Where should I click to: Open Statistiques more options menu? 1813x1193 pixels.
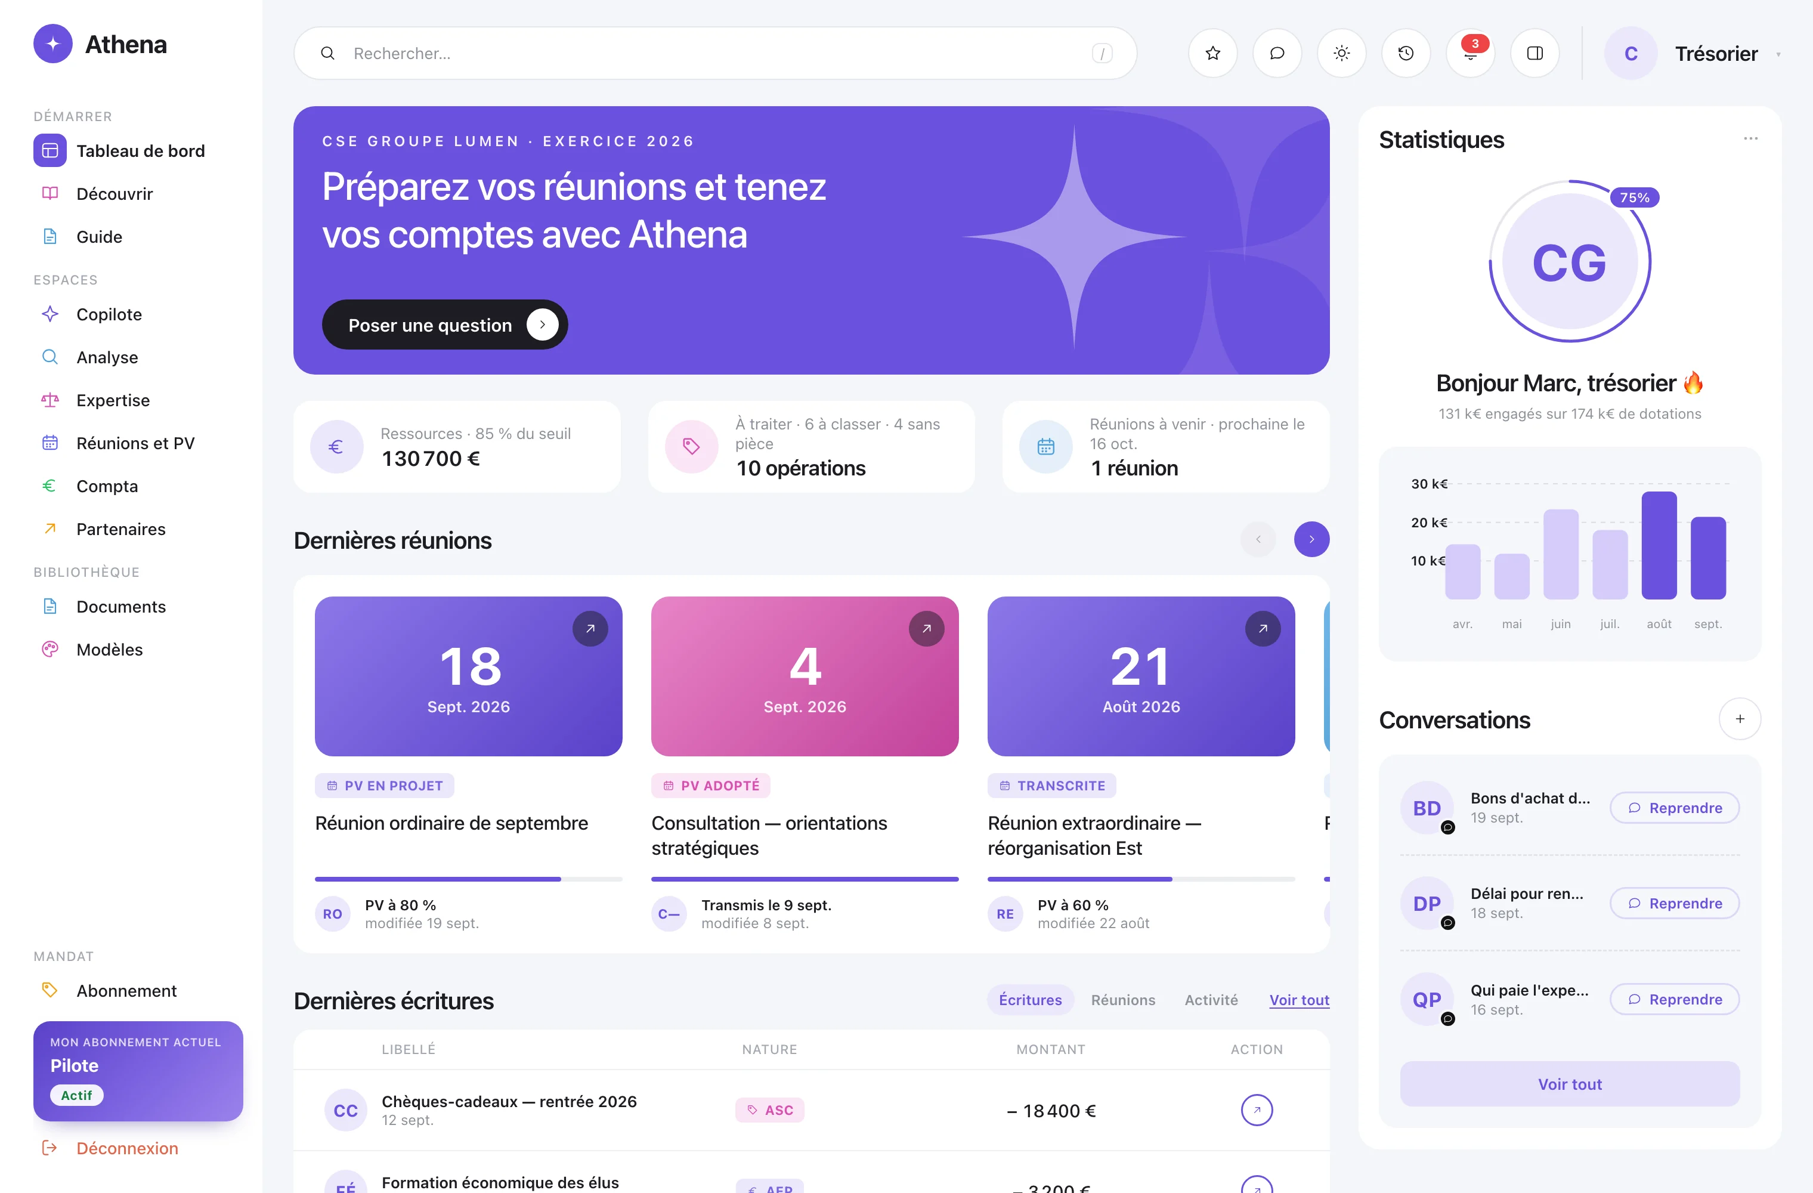(x=1750, y=138)
